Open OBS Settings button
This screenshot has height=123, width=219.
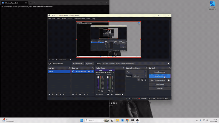[160, 88]
